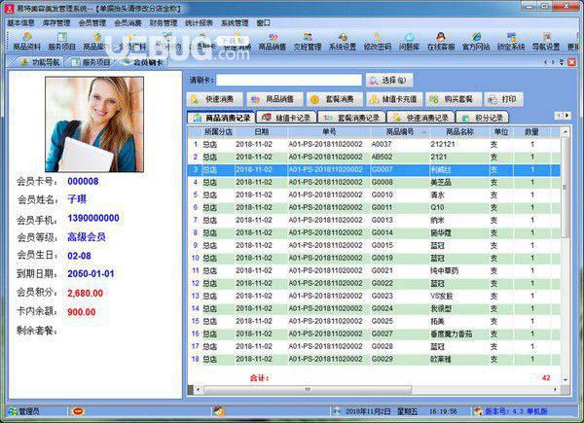Image resolution: width=584 pixels, height=423 pixels.
Task: Sort by the 商品编号 column header
Action: (x=400, y=131)
